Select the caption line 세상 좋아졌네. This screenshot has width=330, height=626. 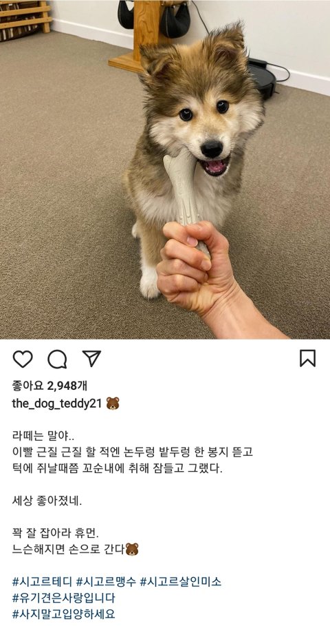click(47, 501)
